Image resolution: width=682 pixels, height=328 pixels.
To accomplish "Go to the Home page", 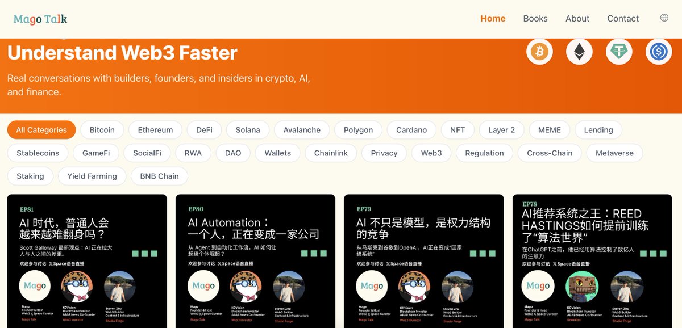I will (493, 19).
